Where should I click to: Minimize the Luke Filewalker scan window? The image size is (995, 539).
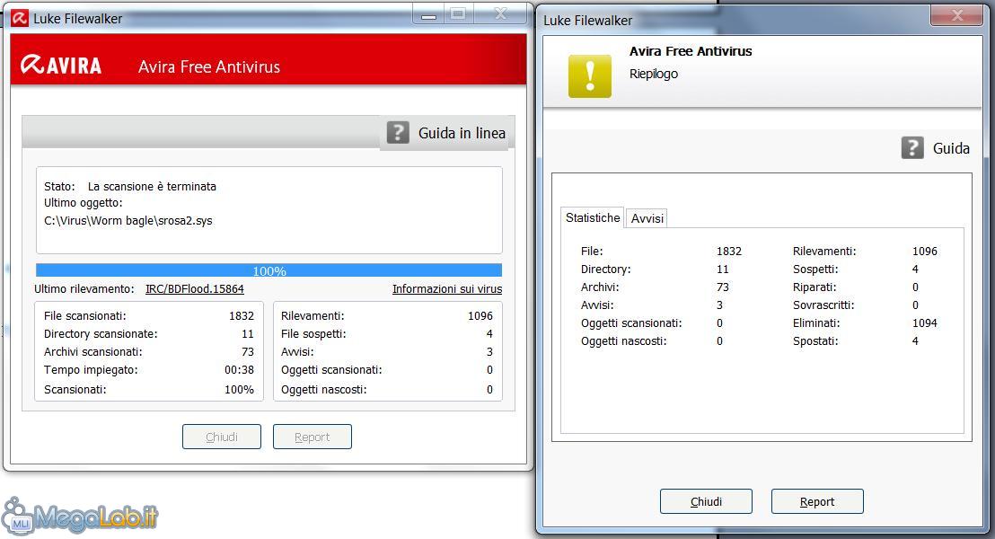click(x=429, y=14)
